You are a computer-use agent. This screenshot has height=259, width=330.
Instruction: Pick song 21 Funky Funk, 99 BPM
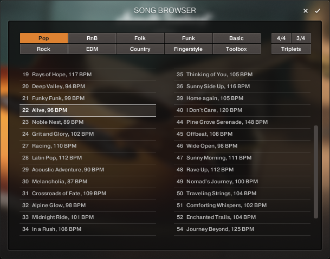click(88, 98)
